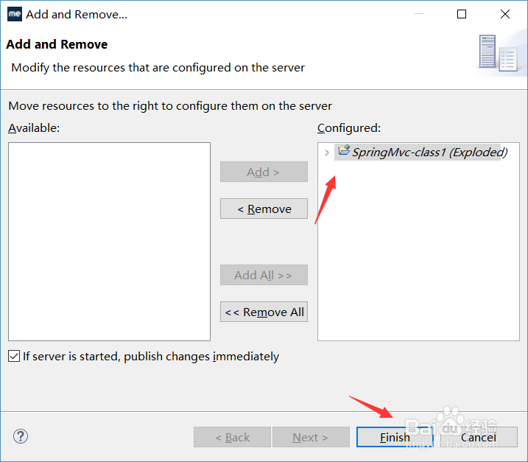Click the 'Add All >>' button

(264, 275)
